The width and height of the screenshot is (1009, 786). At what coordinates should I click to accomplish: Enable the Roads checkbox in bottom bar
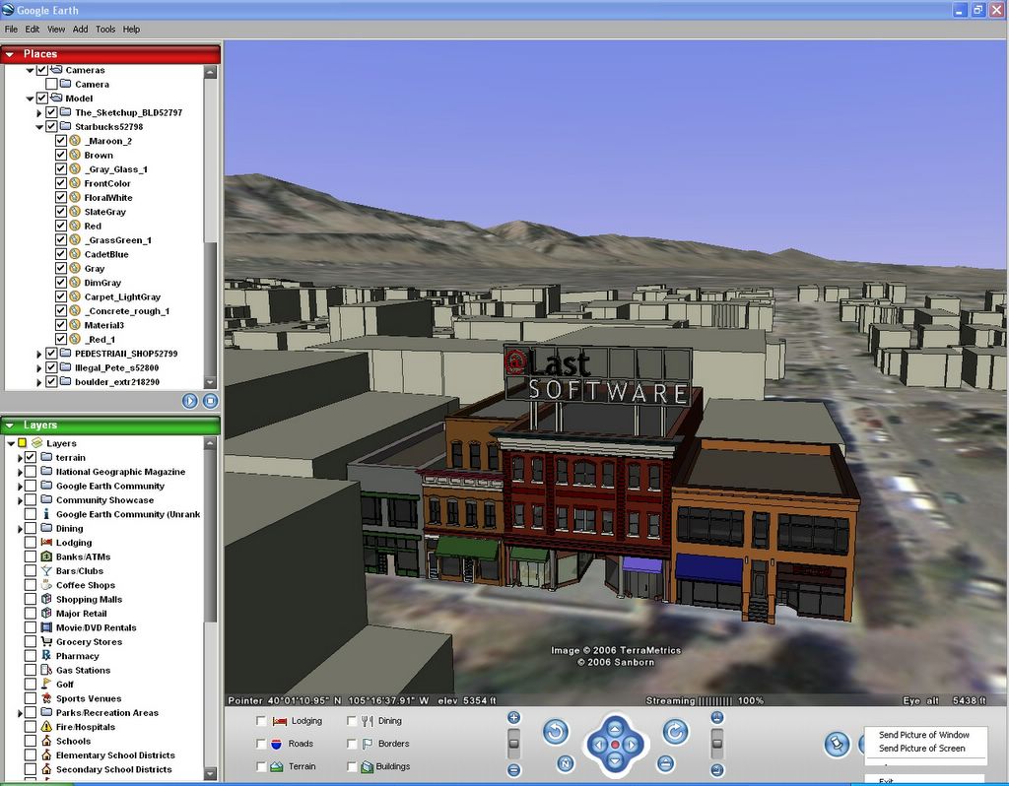pos(260,744)
